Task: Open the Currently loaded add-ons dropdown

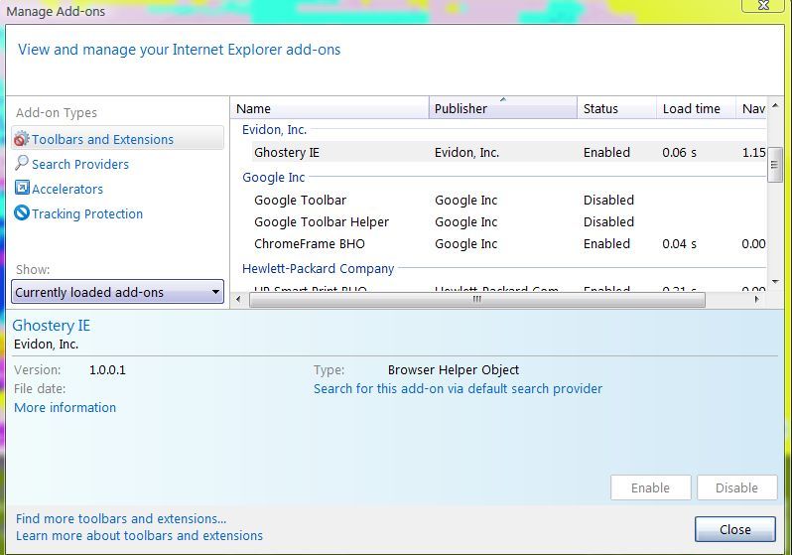Action: tap(118, 292)
